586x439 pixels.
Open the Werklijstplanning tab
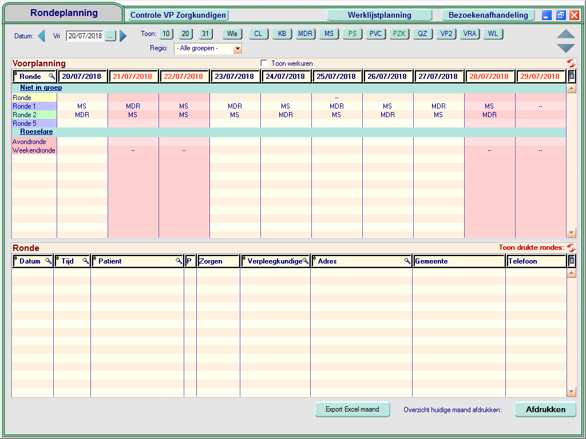[x=379, y=15]
